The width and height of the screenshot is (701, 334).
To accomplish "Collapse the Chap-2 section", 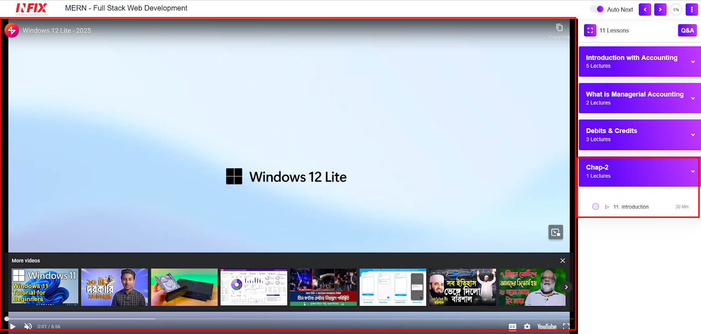I will (x=640, y=171).
